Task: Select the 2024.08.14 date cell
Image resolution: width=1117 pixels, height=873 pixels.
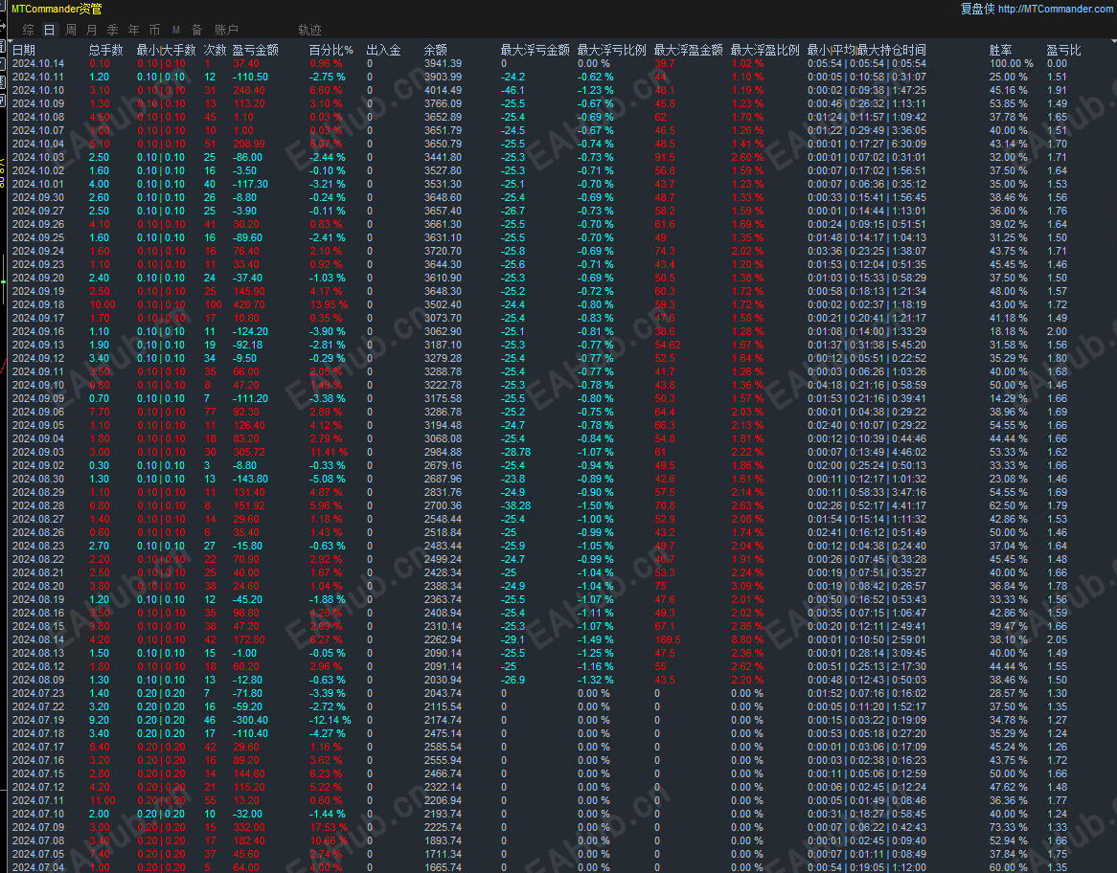Action: coord(38,639)
